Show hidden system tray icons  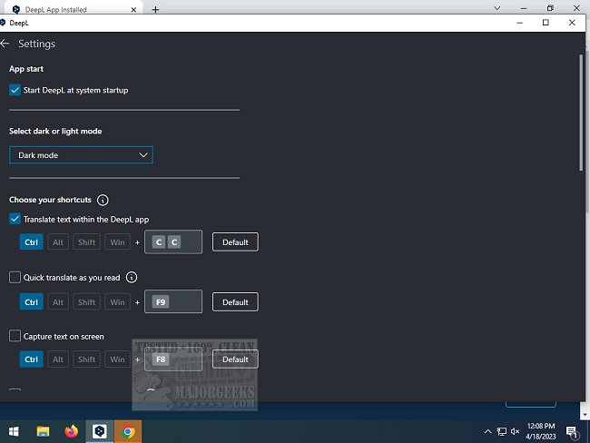487,431
